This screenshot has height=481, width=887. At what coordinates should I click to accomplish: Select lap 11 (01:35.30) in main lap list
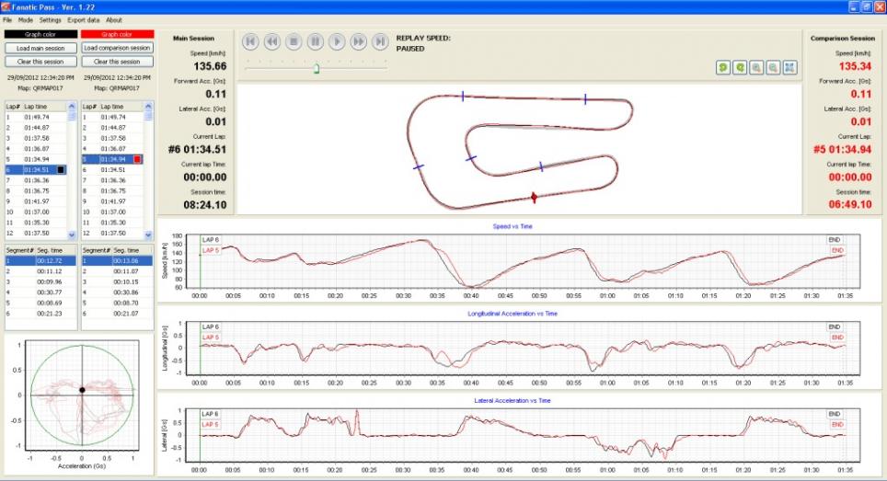point(36,223)
